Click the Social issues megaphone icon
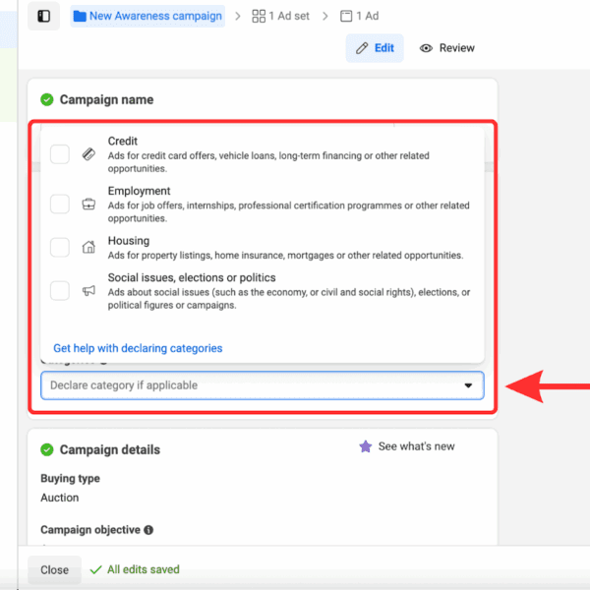The image size is (590, 590). click(x=88, y=290)
